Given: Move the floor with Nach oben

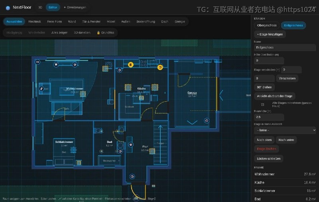Looking at the screenshot, I should pyautogui.click(x=264, y=140).
